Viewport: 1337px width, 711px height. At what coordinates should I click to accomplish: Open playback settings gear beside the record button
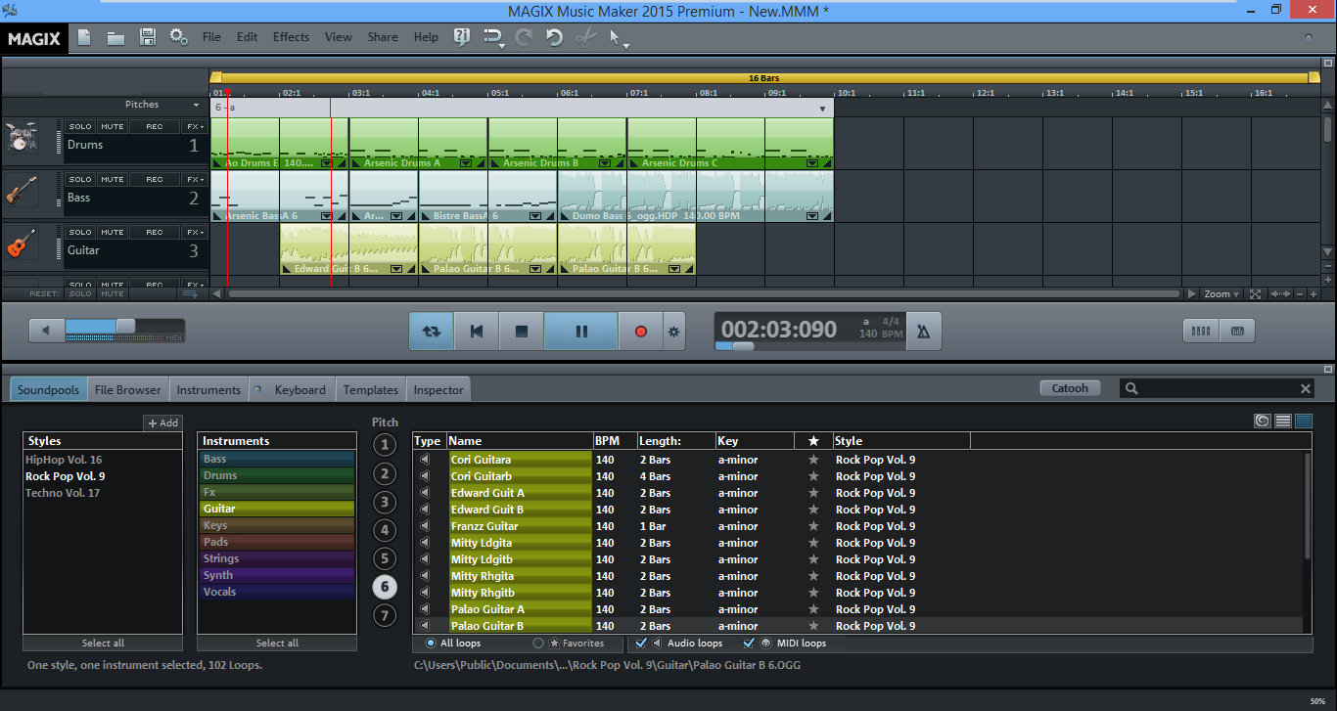click(x=673, y=332)
